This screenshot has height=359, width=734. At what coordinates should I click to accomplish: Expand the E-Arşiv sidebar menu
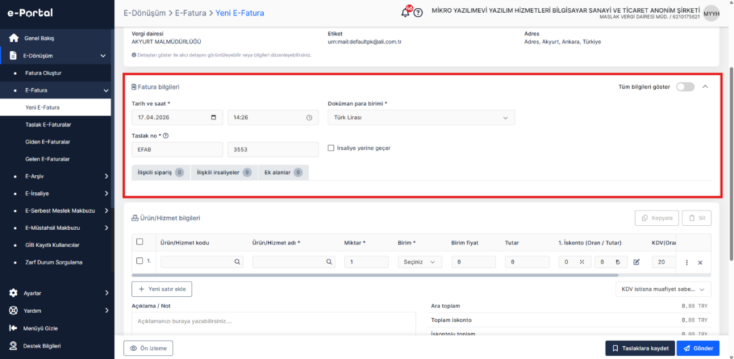106,176
